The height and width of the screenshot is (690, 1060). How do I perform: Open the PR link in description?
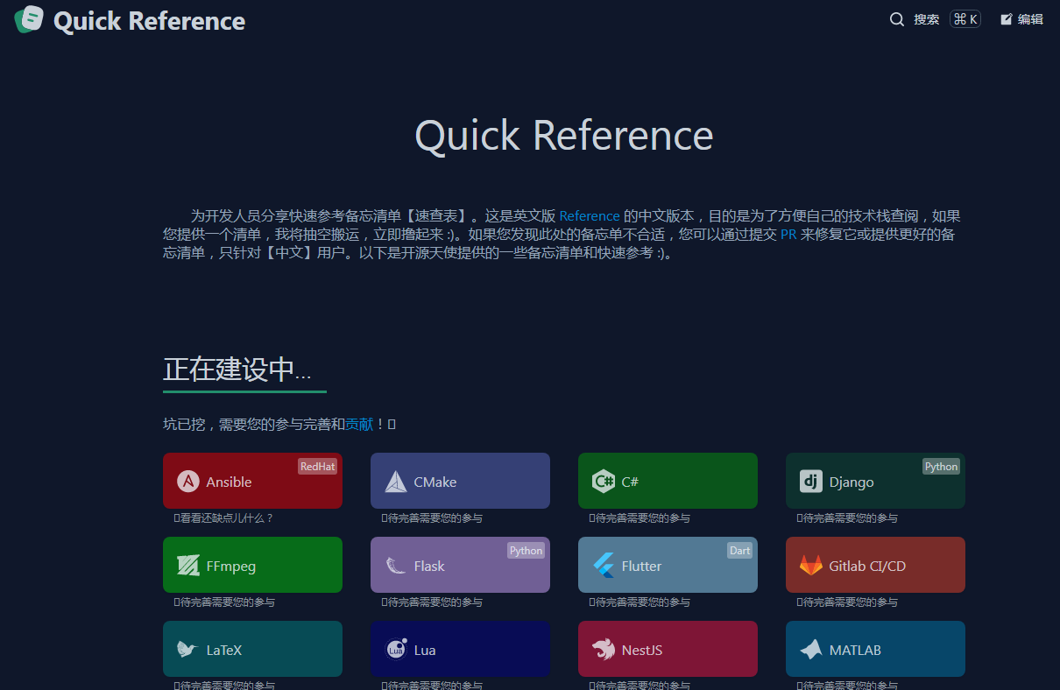pyautogui.click(x=788, y=235)
